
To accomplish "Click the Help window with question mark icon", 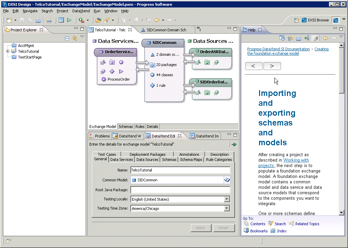I will (282, 38).
